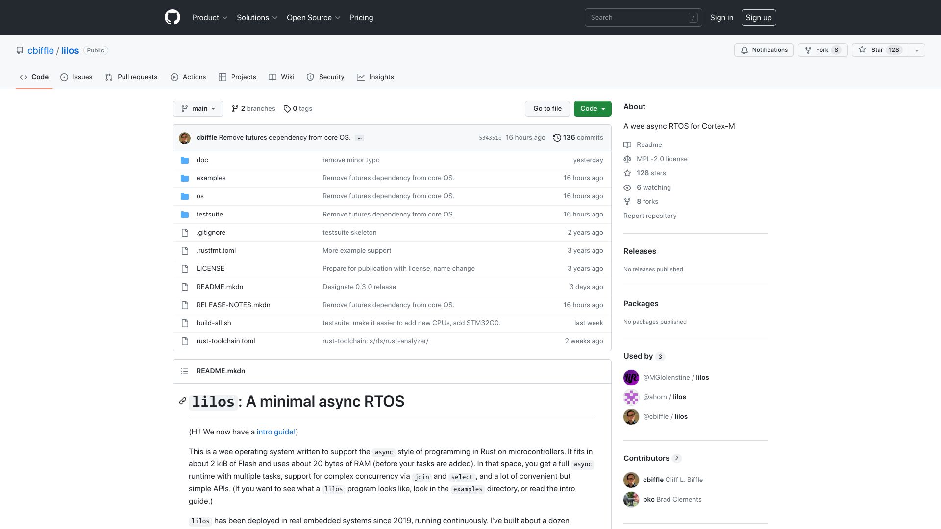
Task: Click the LICENSE file icon
Action: [x=185, y=269]
